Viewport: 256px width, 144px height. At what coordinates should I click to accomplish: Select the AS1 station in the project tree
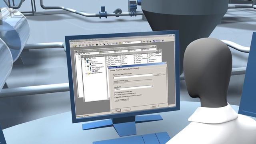pyautogui.click(x=91, y=60)
